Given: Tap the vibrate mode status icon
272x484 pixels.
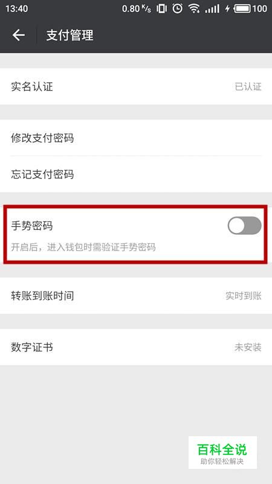Looking at the screenshot, I should [161, 8].
